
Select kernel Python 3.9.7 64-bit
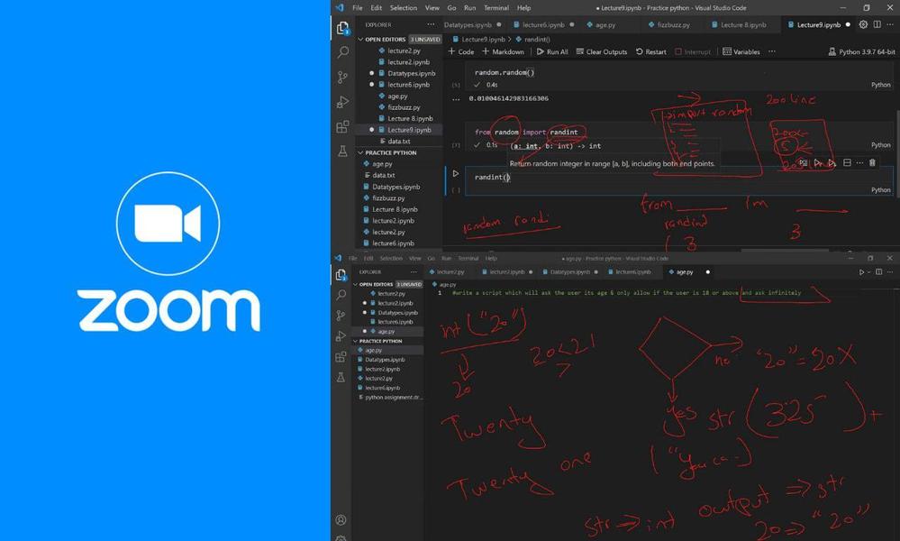pos(861,51)
